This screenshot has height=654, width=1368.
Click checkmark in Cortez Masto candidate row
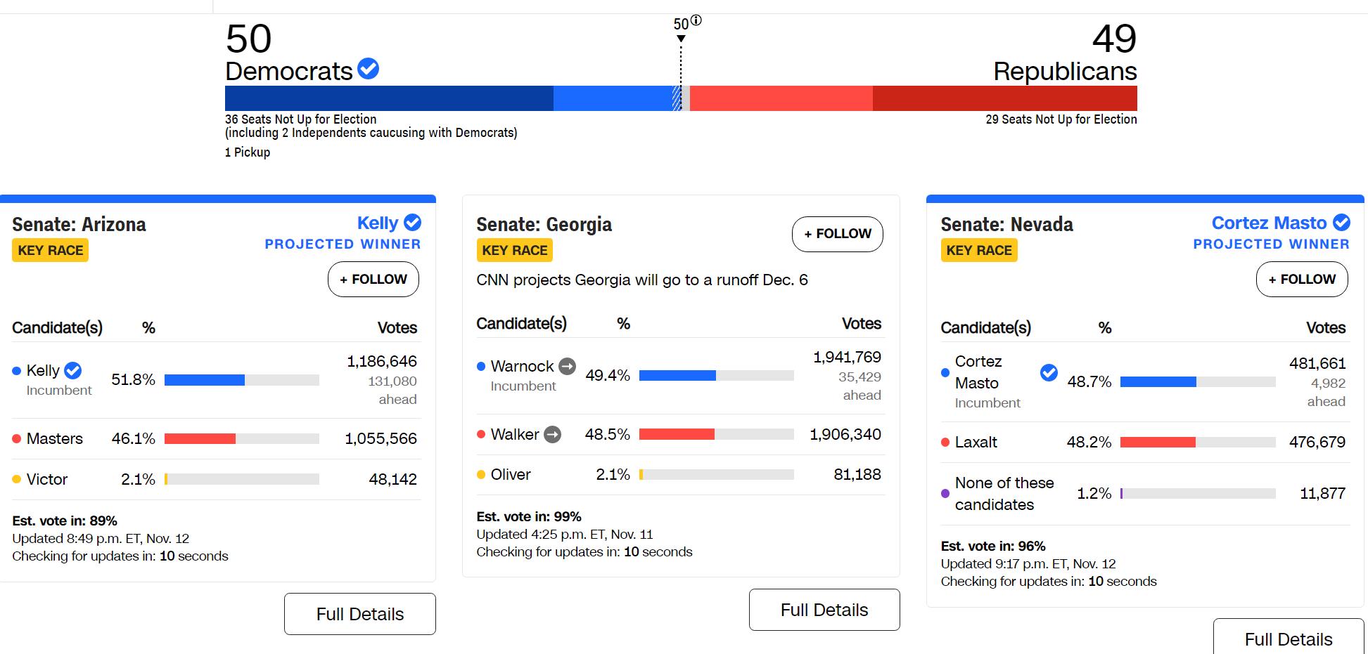pyautogui.click(x=1049, y=372)
